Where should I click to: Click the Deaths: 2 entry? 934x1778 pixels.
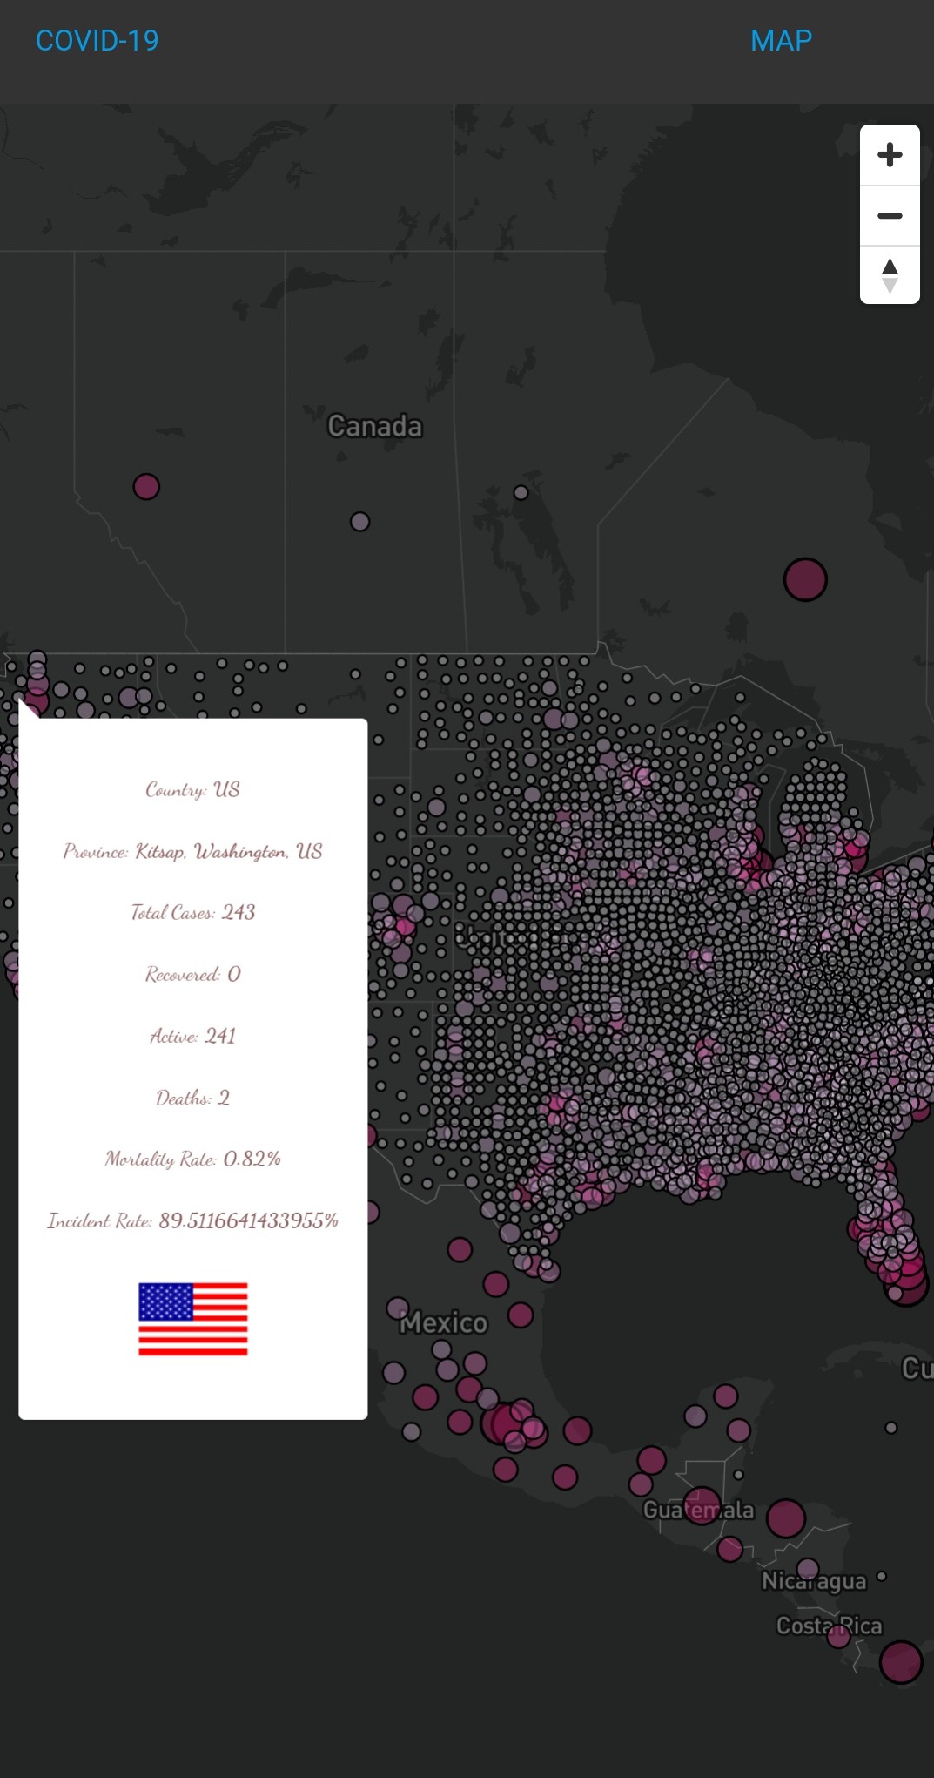(x=193, y=1098)
